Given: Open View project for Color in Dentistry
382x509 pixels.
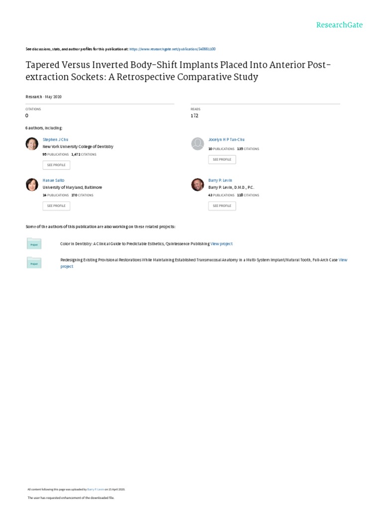Looking at the screenshot, I should 221,244.
